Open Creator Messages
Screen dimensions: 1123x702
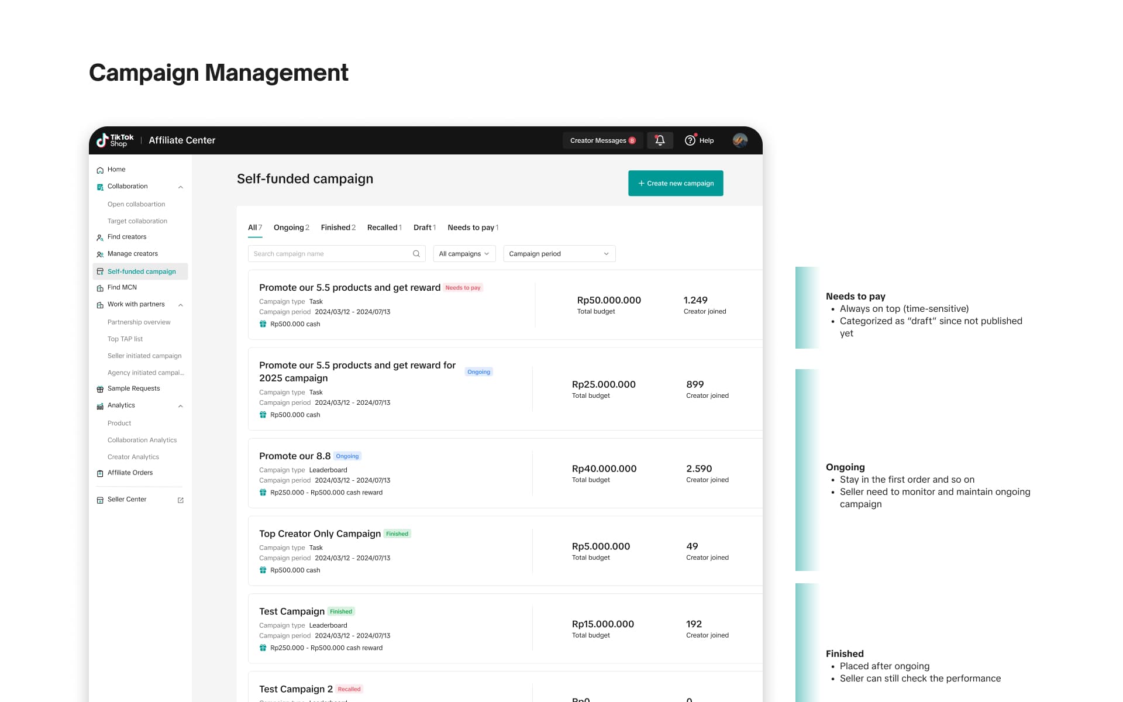click(x=603, y=140)
